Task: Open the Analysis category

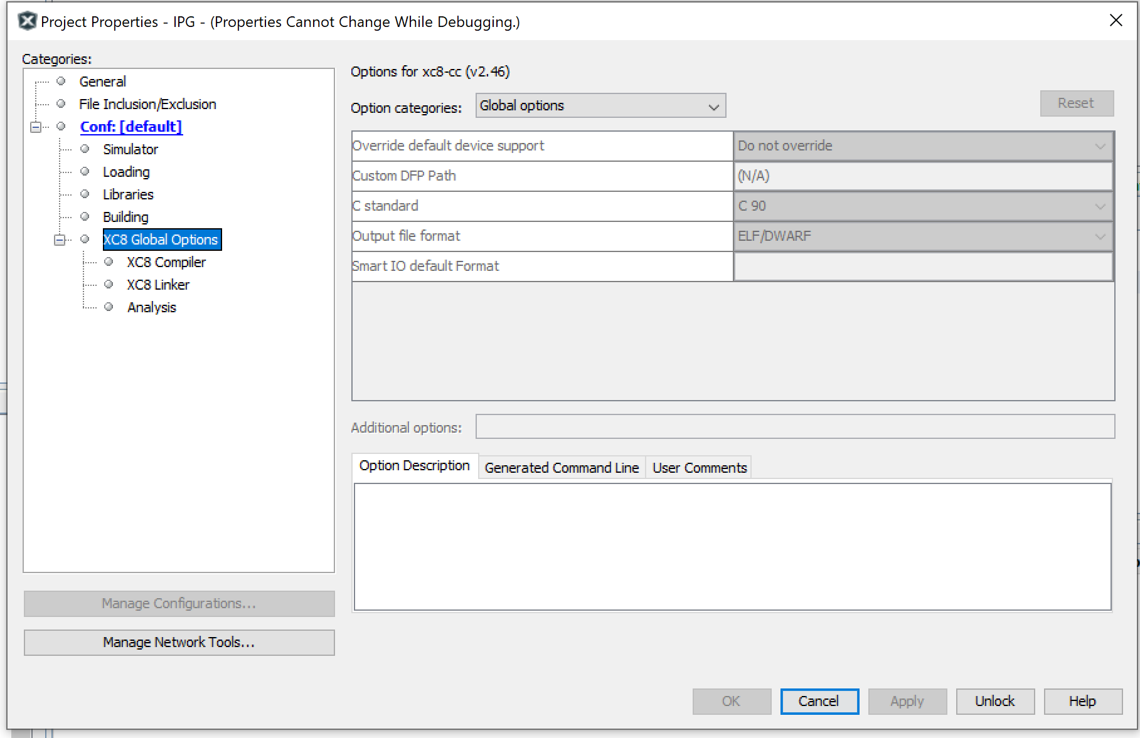Action: point(152,307)
